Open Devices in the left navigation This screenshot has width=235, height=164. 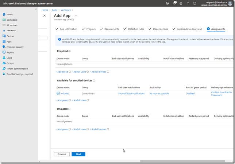pos(10,36)
